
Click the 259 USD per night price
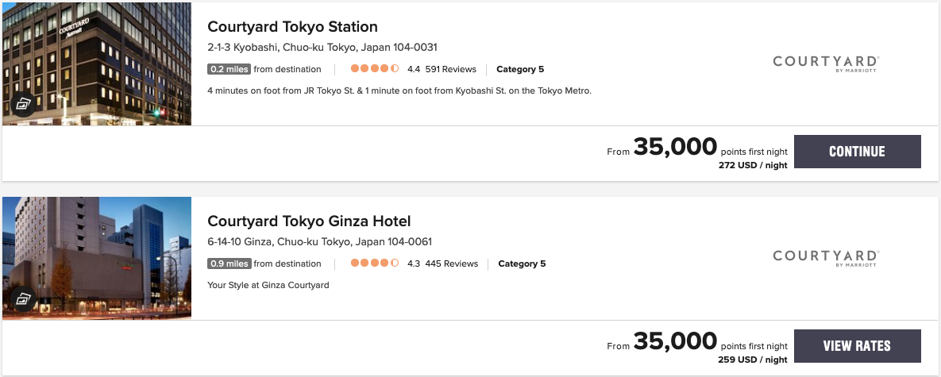[753, 360]
